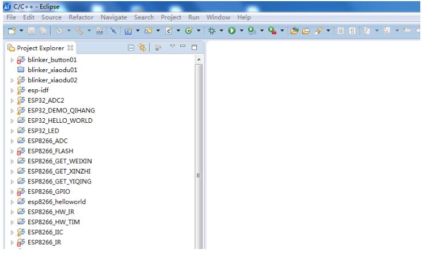This screenshot has width=422, height=260.
Task: Click the New C/C++ Project icon
Action: coord(128,31)
